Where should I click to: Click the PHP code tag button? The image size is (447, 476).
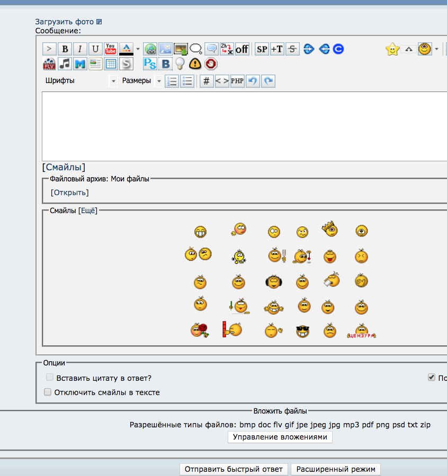[x=237, y=81]
